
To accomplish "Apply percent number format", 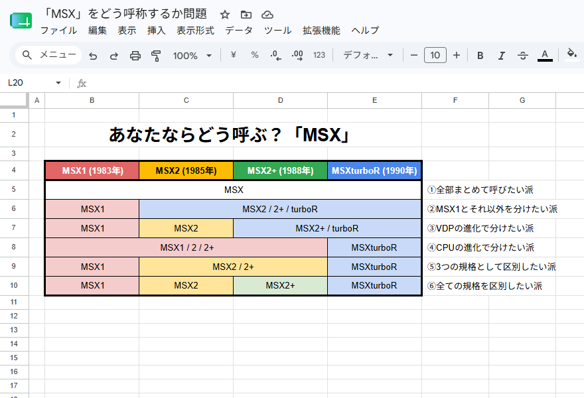I will pyautogui.click(x=255, y=55).
